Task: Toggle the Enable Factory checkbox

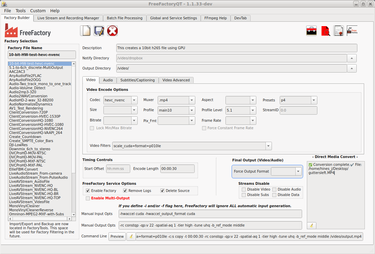Action: 88,191
